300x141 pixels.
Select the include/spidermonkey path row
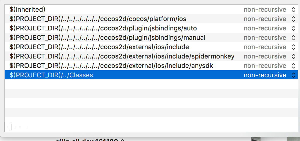point(122,56)
